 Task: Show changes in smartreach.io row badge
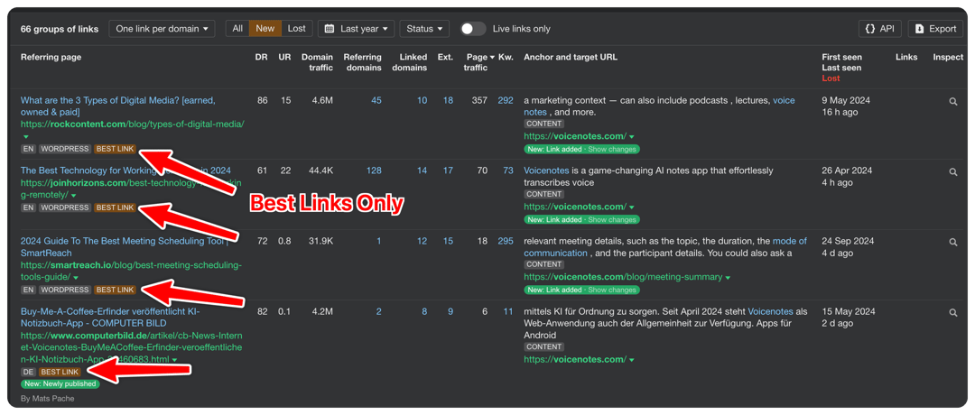pyautogui.click(x=612, y=290)
